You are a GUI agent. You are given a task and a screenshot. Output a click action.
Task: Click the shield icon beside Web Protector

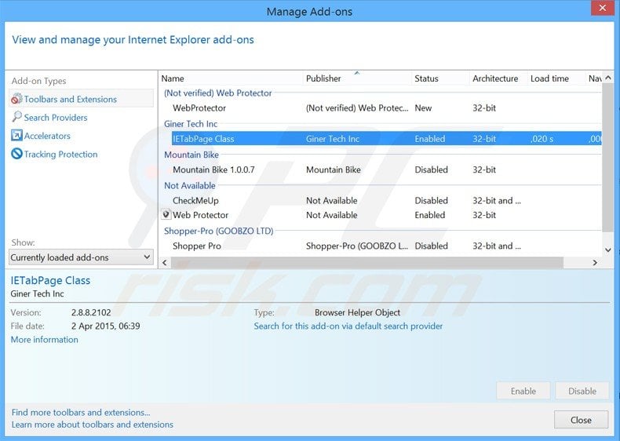[x=166, y=214]
